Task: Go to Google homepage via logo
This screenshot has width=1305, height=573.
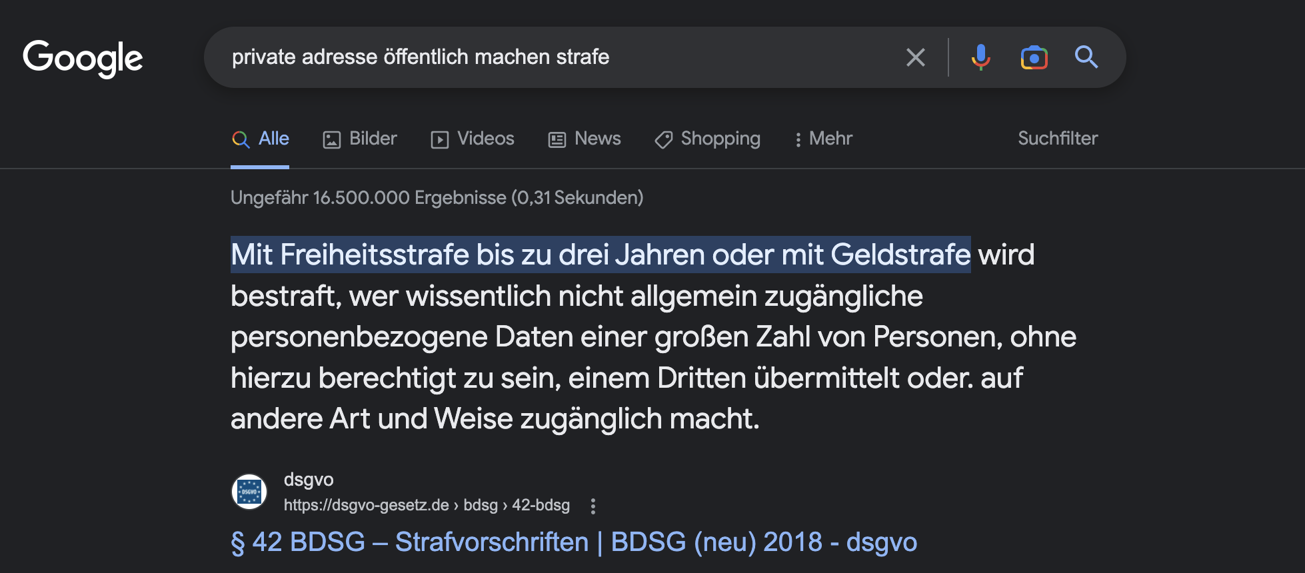Action: click(x=83, y=59)
